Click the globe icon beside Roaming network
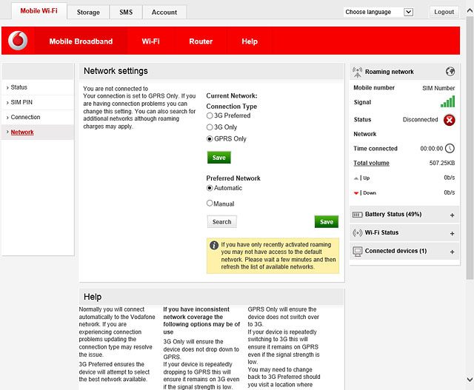The width and height of the screenshot is (474, 390). [450, 72]
